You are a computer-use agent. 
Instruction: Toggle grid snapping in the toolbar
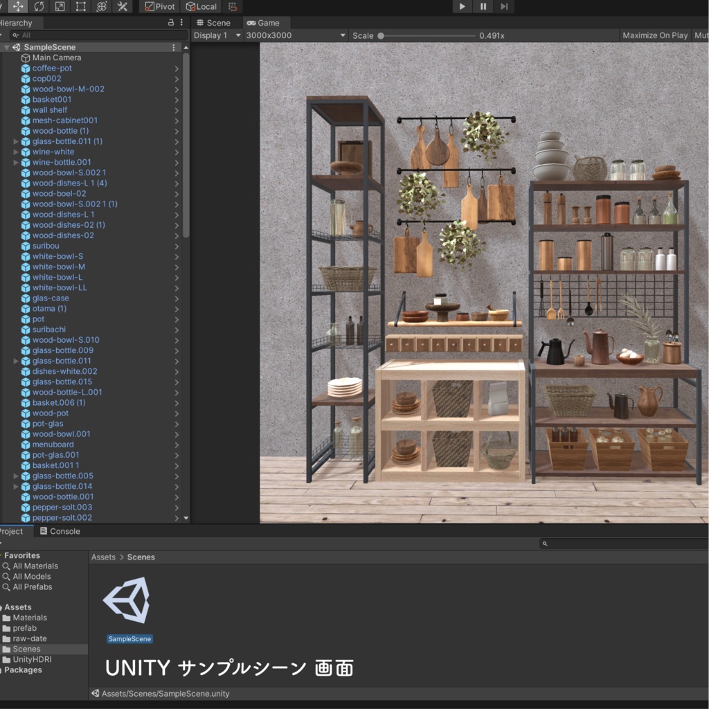pos(231,6)
